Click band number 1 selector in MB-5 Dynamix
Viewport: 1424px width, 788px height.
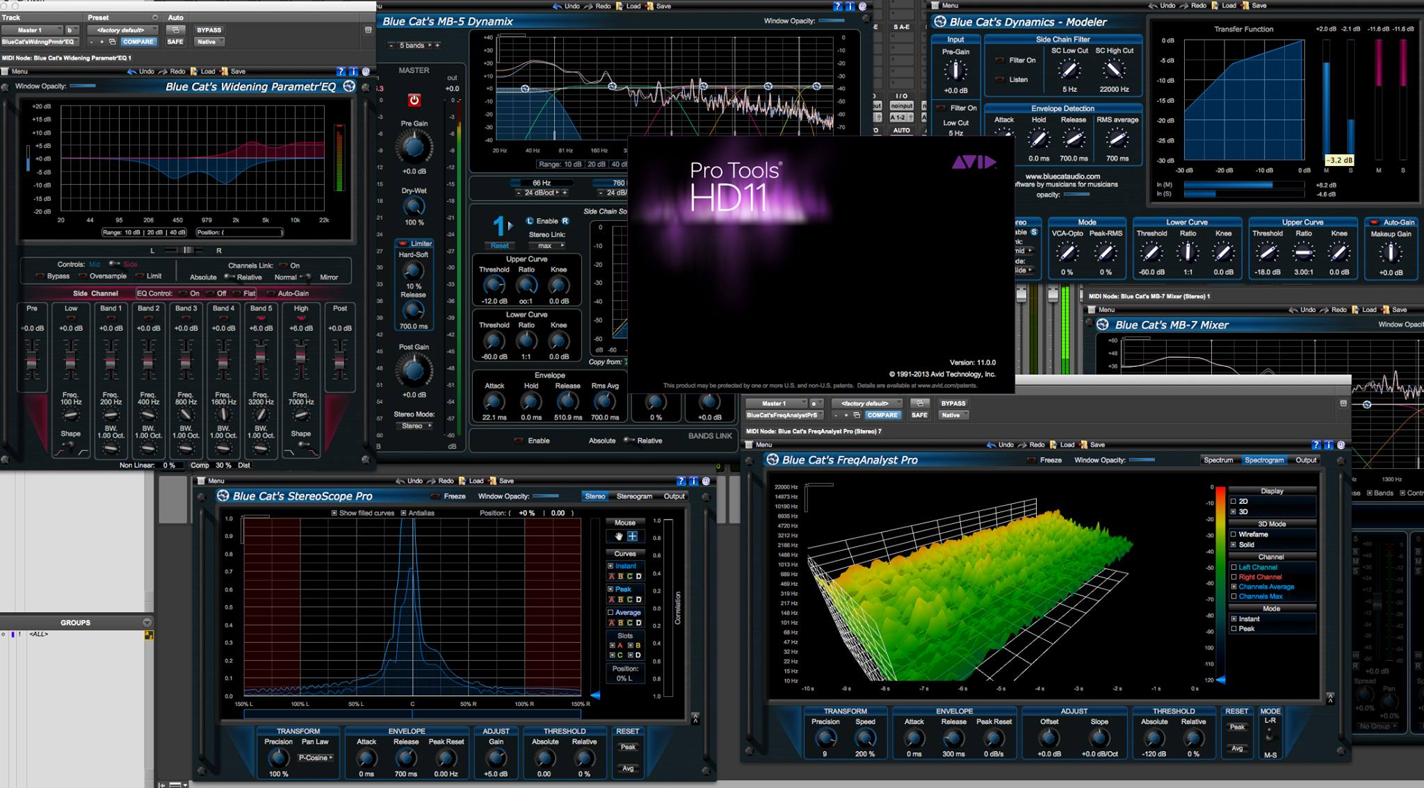coord(498,225)
